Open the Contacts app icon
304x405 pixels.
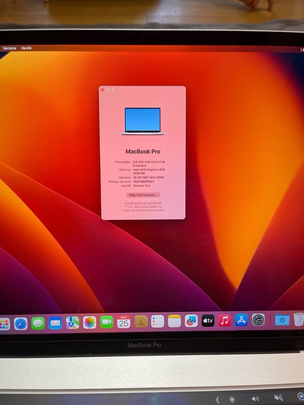coord(141,321)
